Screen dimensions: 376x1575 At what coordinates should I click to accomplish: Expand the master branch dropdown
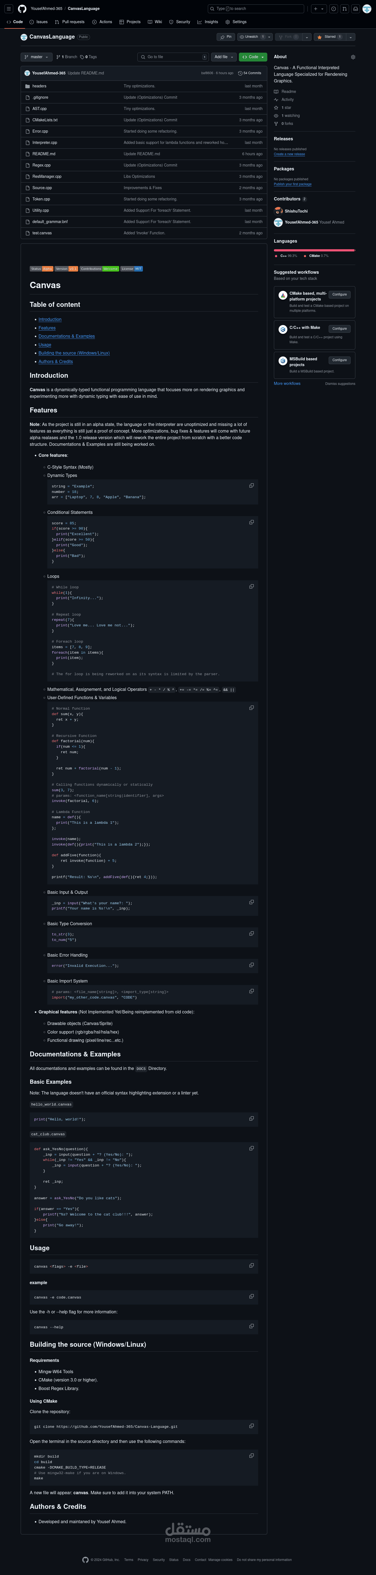point(36,57)
